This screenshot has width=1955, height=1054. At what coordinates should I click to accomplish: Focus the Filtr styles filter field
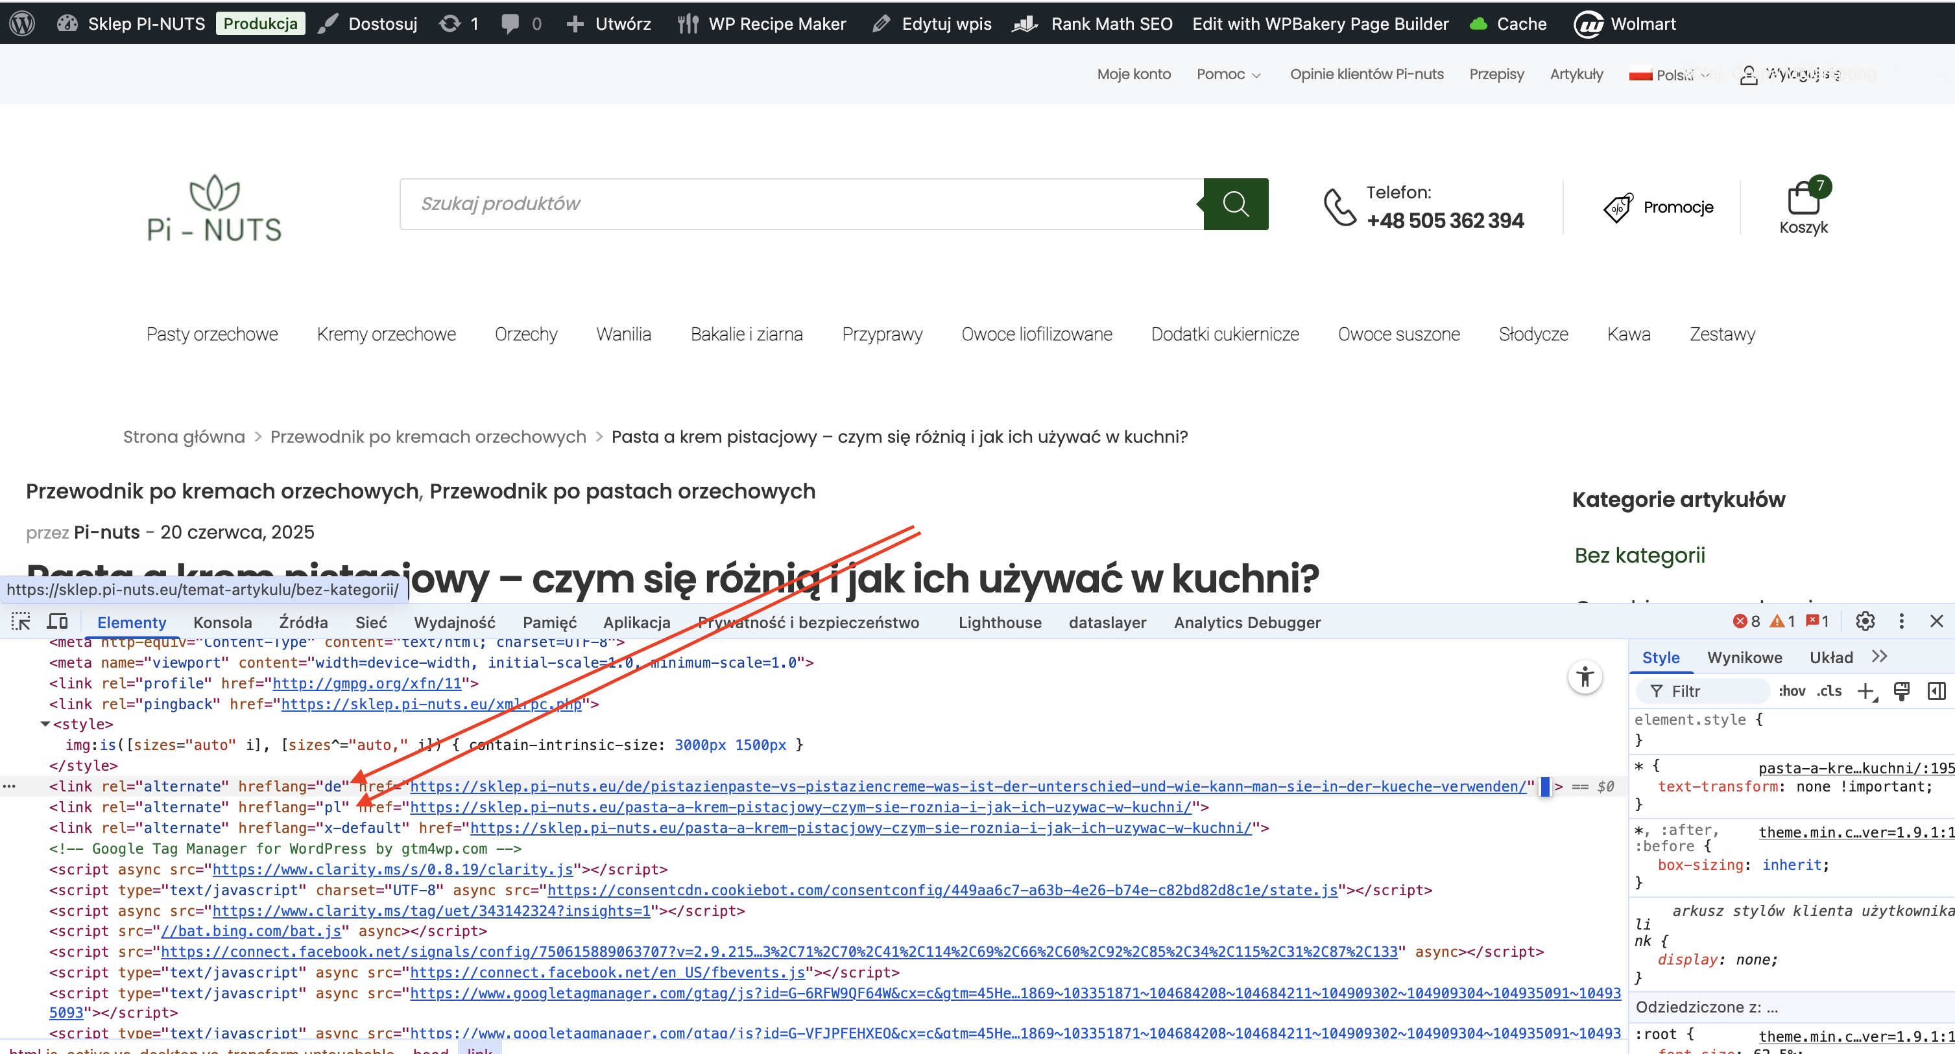(1704, 691)
